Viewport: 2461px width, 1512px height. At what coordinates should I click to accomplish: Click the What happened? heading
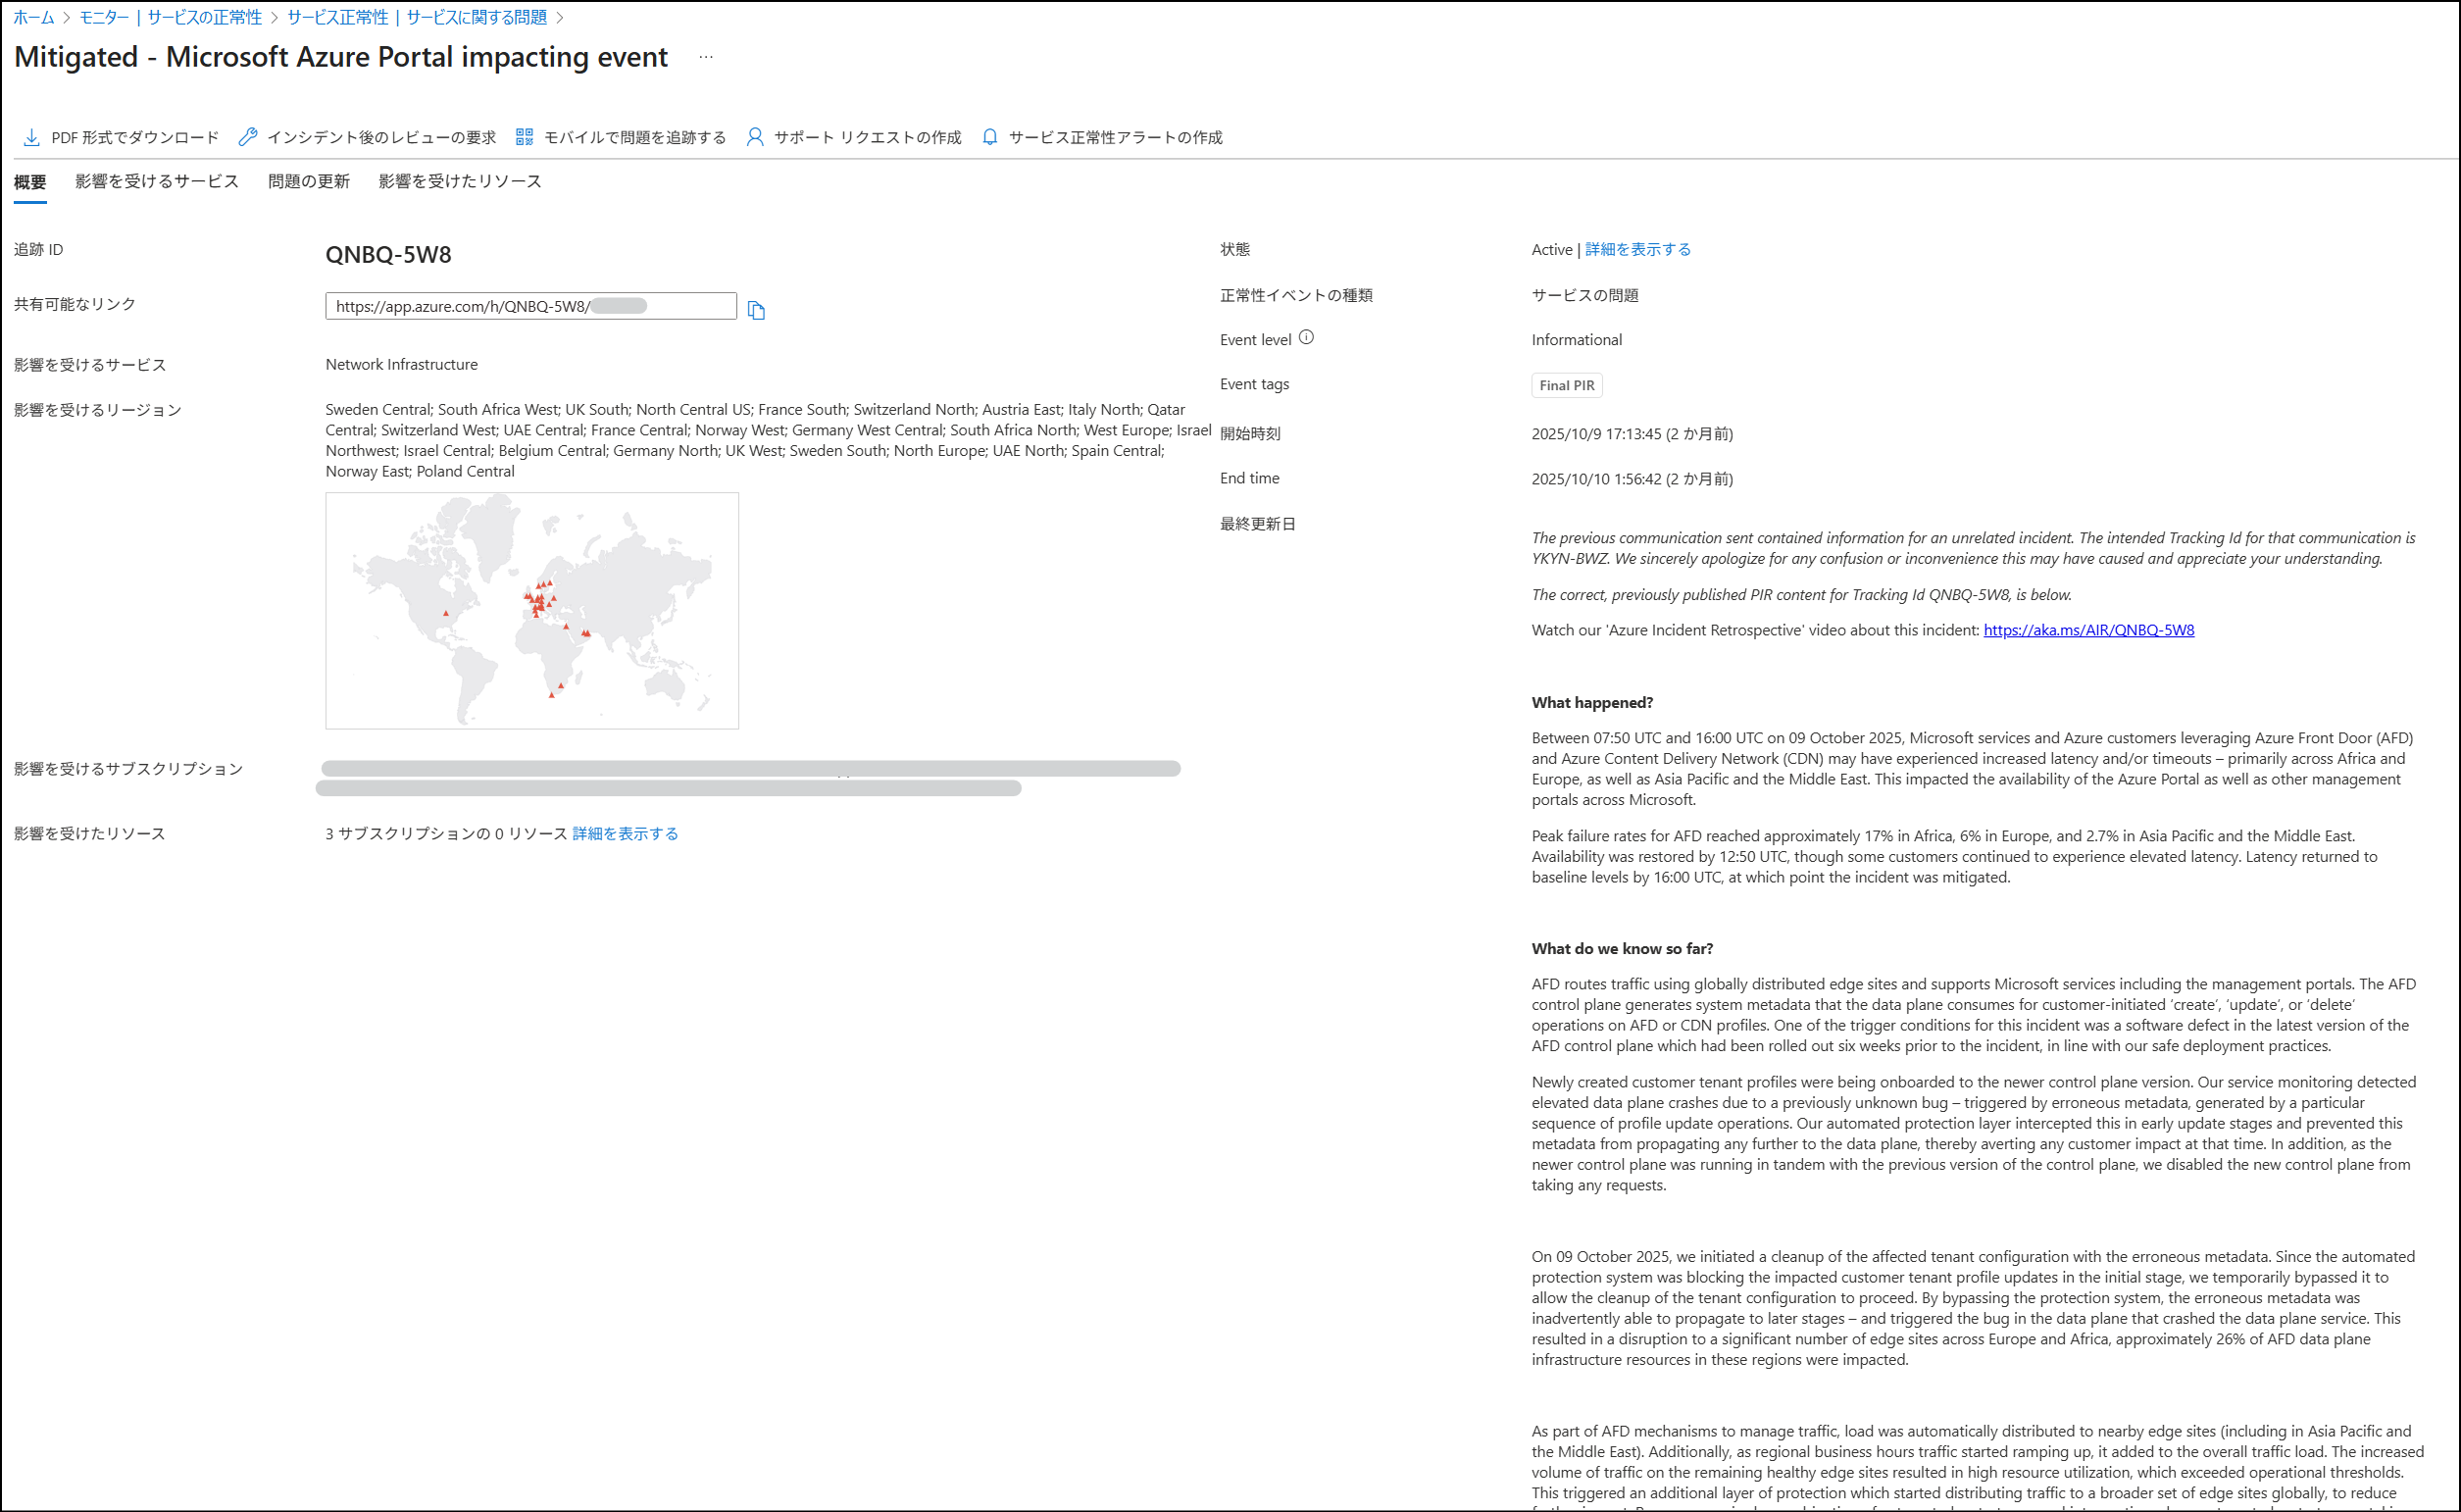1593,702
